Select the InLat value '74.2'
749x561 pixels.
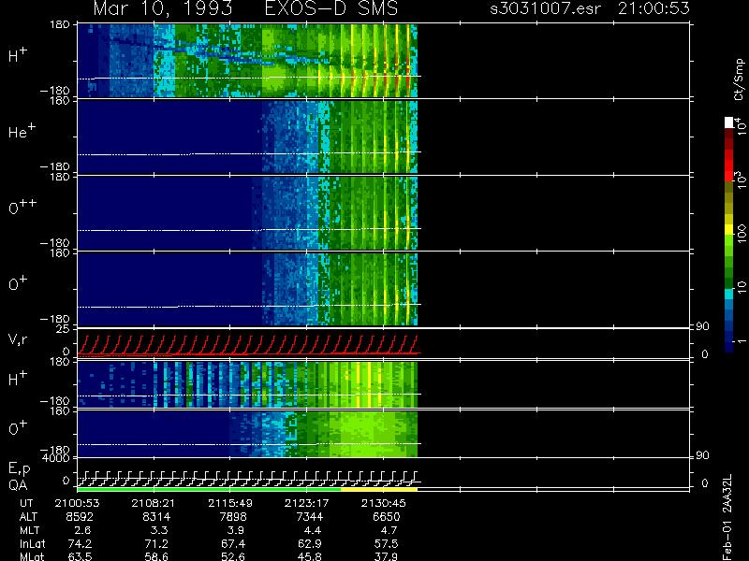click(80, 543)
